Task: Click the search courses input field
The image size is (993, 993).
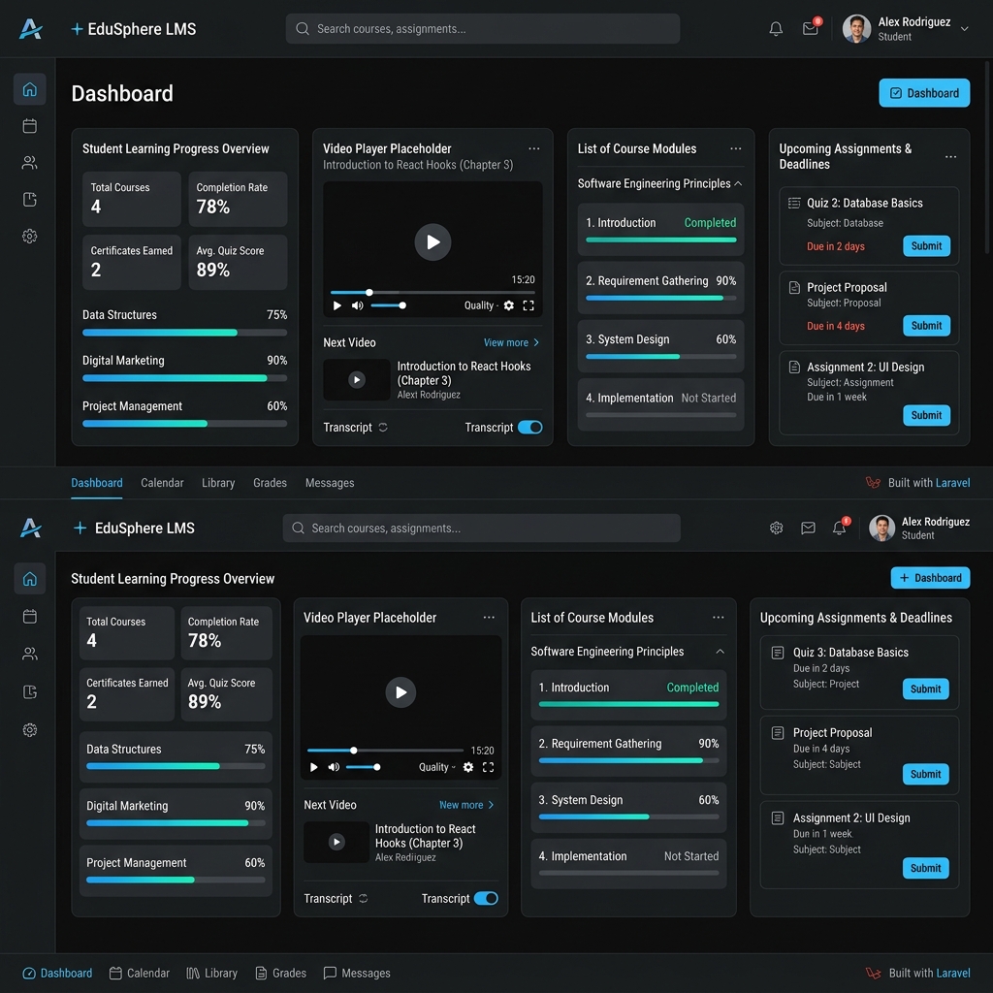Action: 482,28
